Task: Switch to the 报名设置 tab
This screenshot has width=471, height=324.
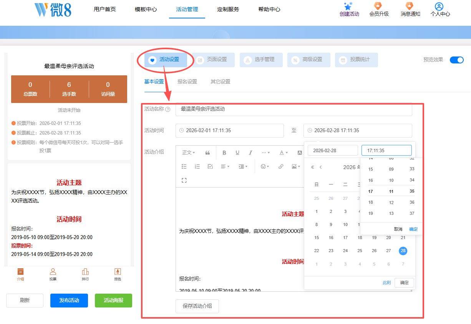Action: pyautogui.click(x=187, y=81)
